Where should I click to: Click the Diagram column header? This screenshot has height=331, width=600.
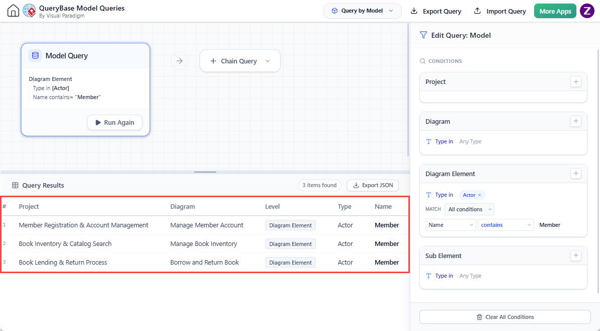pyautogui.click(x=183, y=206)
